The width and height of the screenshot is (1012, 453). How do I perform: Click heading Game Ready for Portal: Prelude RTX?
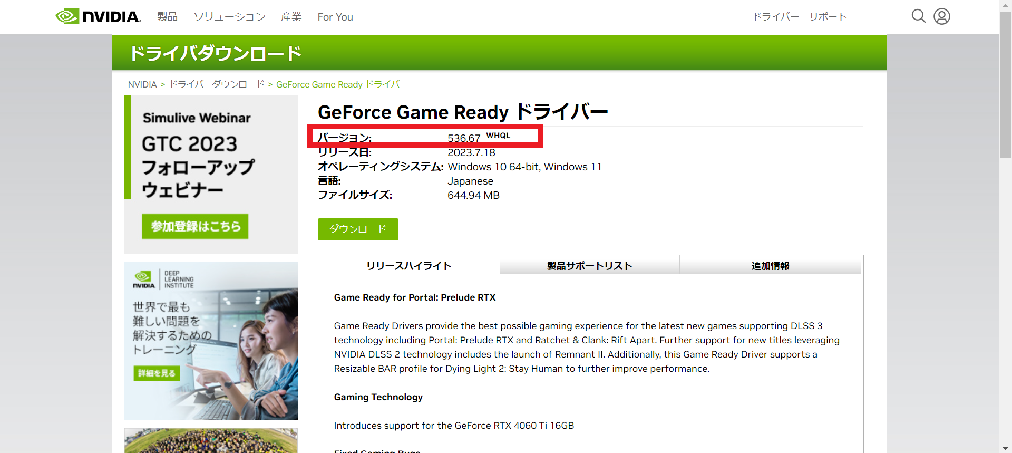(x=415, y=297)
